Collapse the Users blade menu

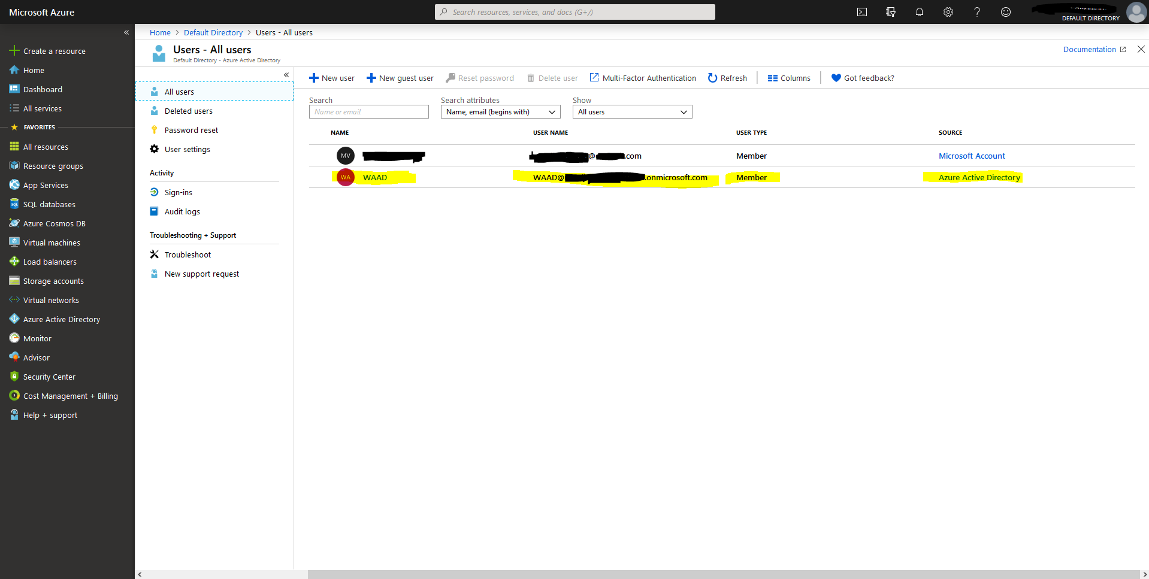pos(286,75)
